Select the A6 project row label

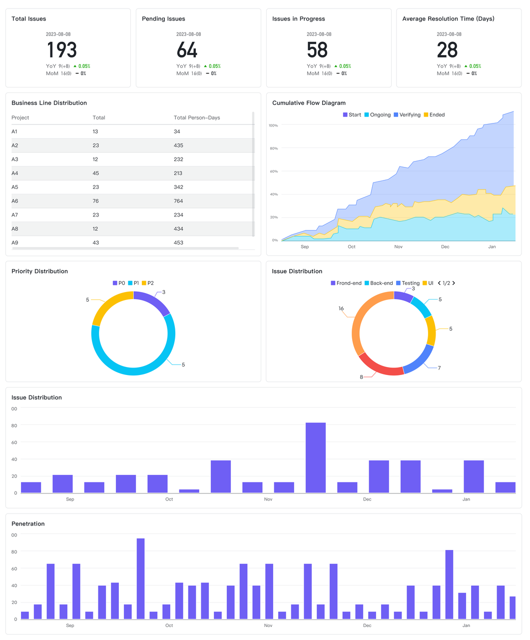point(14,201)
